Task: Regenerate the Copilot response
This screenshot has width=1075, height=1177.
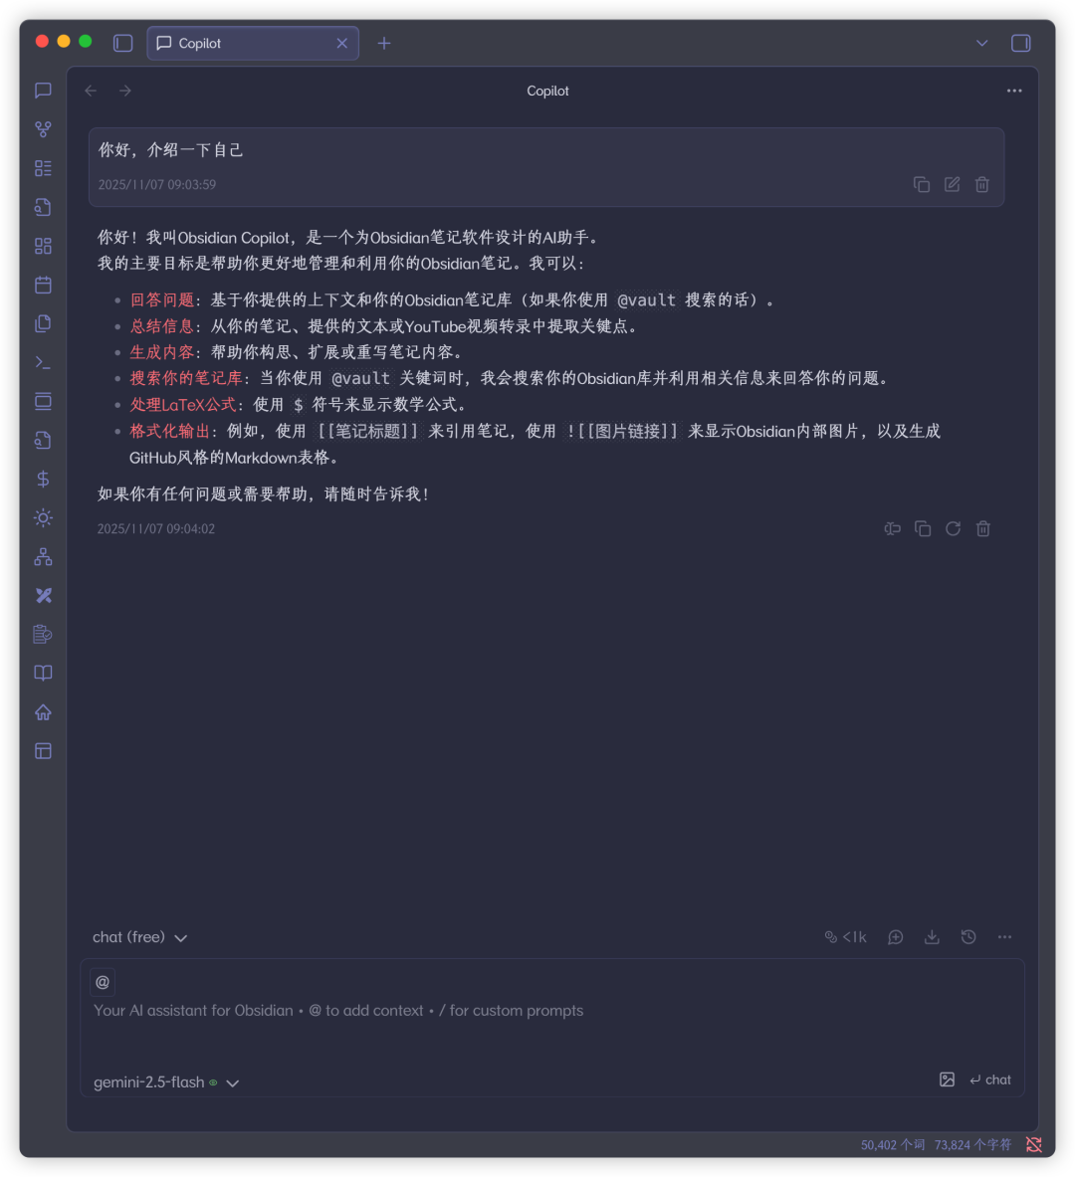Action: click(953, 528)
